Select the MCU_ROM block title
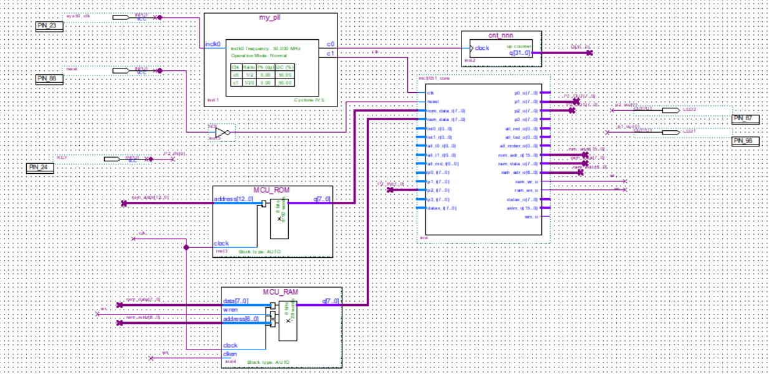Screen dimensions: 769x375 pyautogui.click(x=273, y=190)
